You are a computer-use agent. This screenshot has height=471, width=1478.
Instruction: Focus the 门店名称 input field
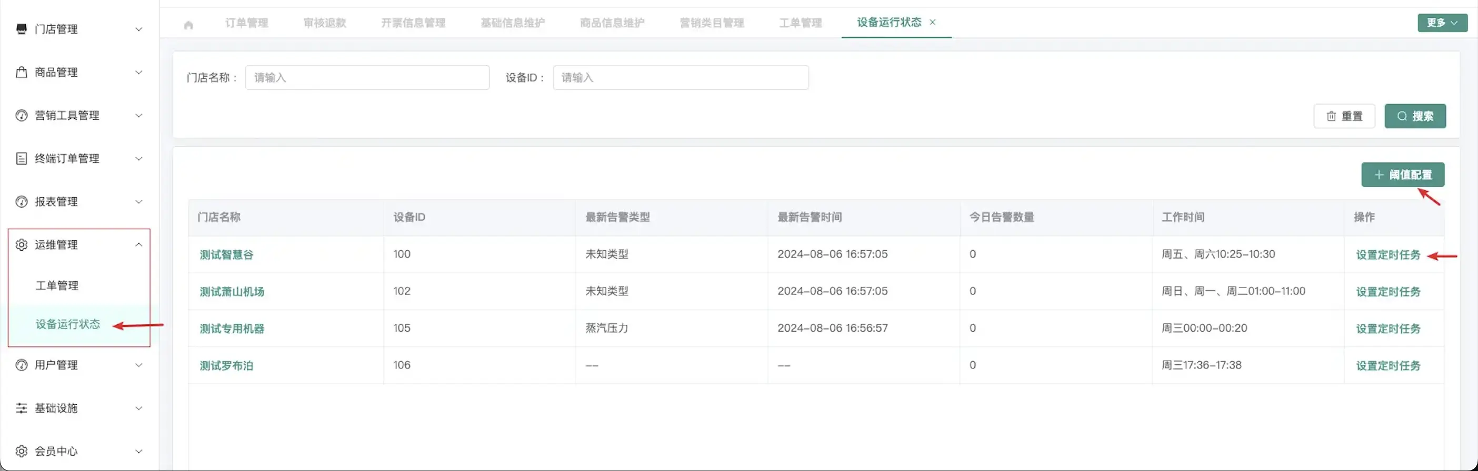click(x=367, y=77)
